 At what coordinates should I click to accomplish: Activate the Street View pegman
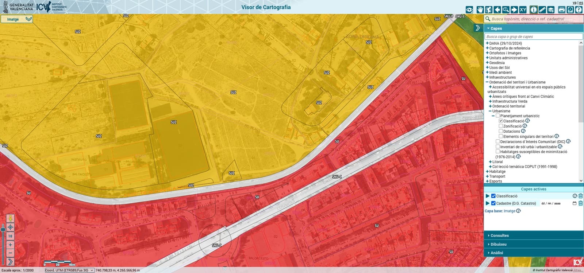(10, 218)
